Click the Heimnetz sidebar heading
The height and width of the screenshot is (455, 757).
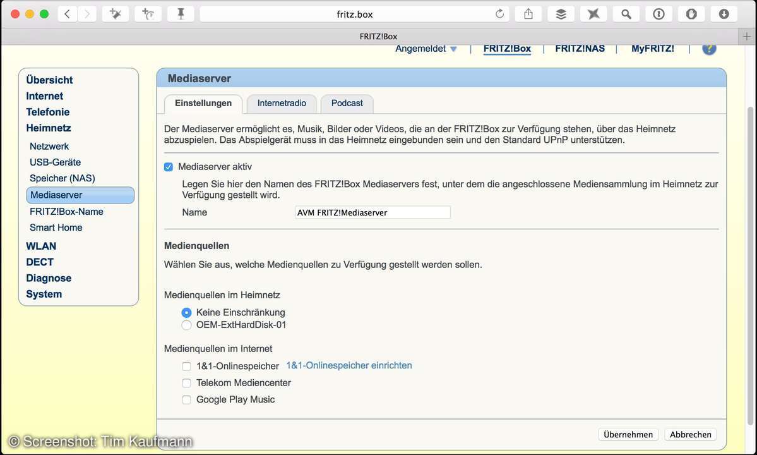pos(48,128)
